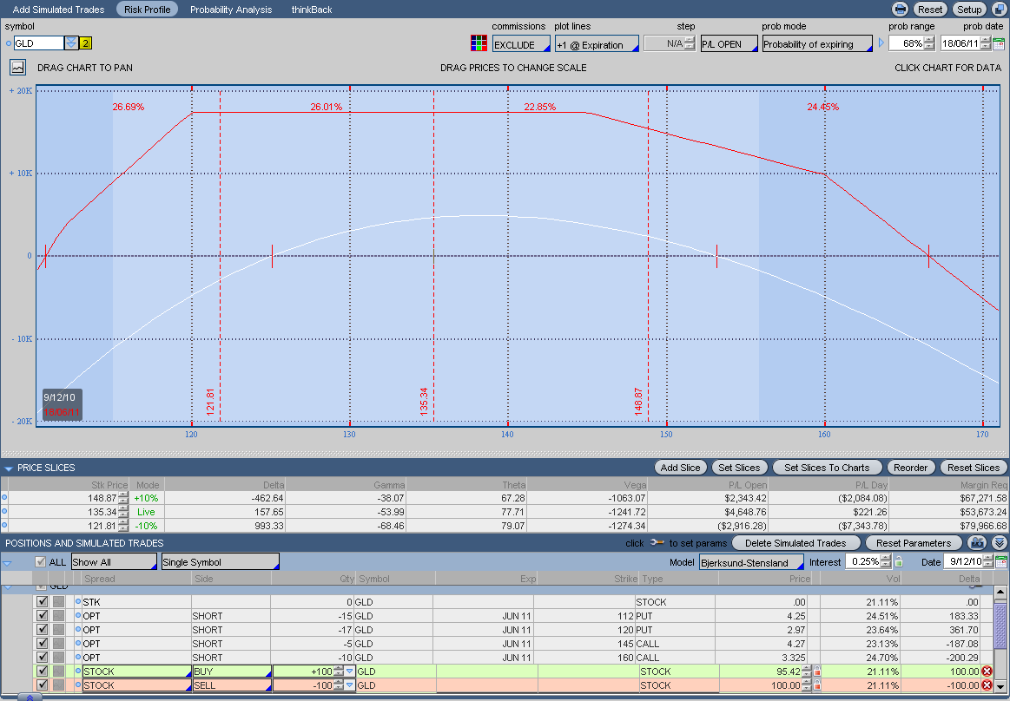Remove the simulated STOCK BUY trade row
1010x701 pixels.
pos(987,672)
